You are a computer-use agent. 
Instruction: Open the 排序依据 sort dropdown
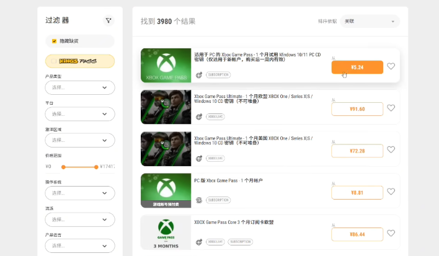(x=370, y=21)
